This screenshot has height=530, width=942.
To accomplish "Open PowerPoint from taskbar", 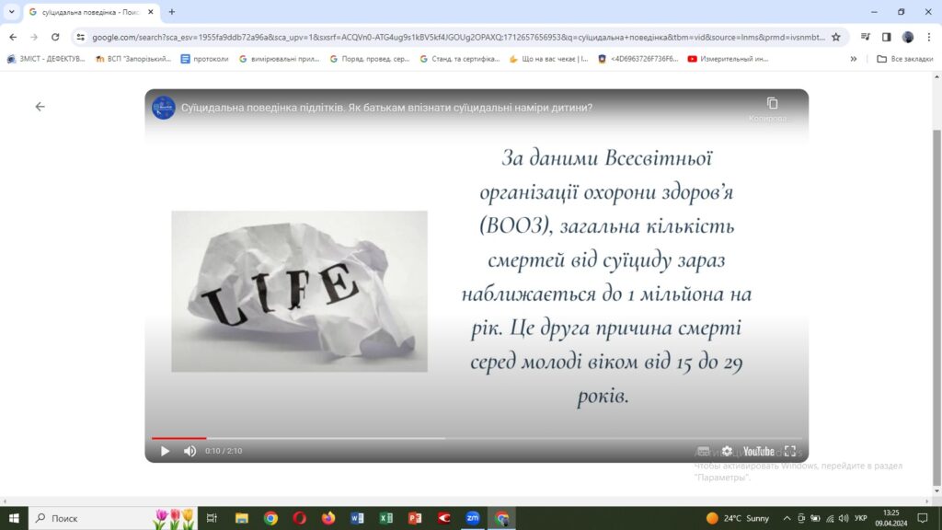I will [415, 518].
